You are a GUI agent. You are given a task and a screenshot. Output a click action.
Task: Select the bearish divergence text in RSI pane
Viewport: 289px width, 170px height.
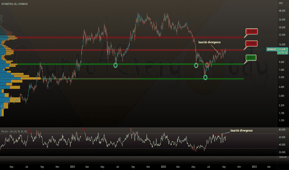click(x=242, y=130)
